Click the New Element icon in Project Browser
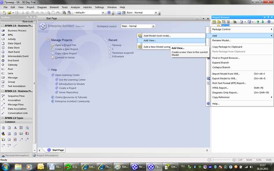This screenshot has height=171, width=274. [228, 22]
